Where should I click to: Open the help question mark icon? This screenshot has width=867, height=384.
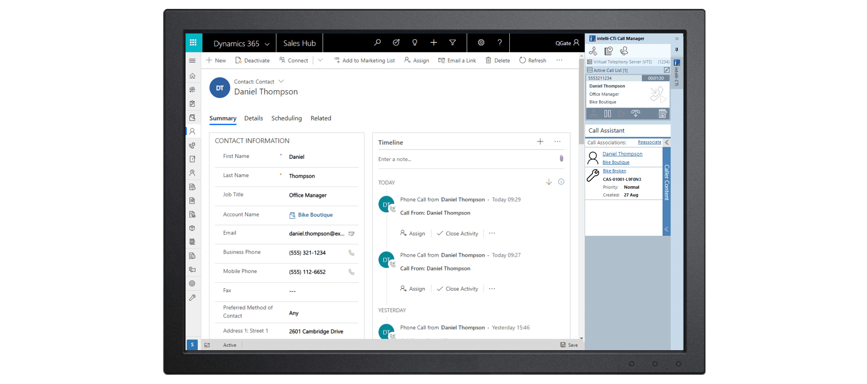tap(500, 42)
